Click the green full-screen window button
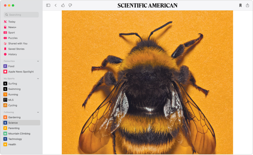 pyautogui.click(x=13, y=5)
